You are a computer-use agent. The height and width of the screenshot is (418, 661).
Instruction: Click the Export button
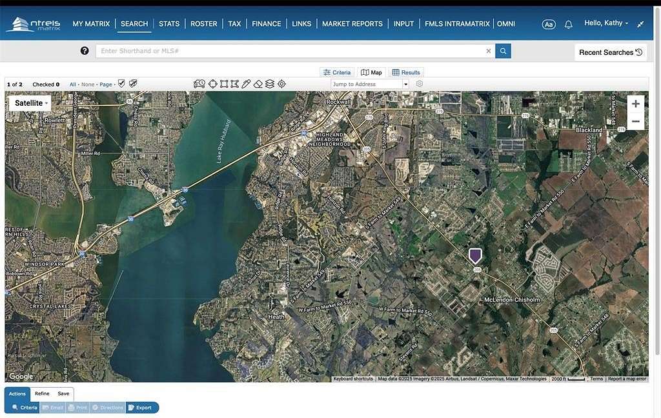click(141, 407)
